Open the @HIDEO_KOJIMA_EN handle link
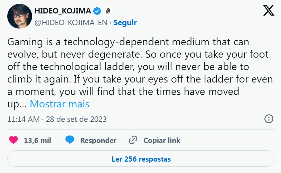 (71, 23)
